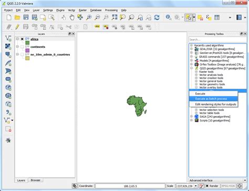Choose Edit rendering styles for outputs

[x=213, y=104]
